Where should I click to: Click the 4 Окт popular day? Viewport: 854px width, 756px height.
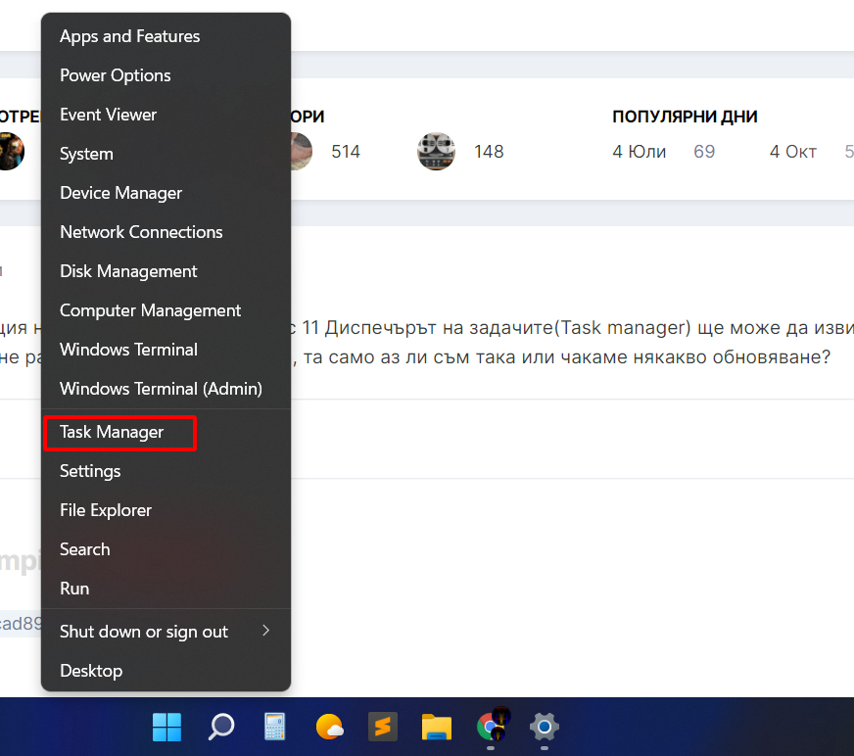(792, 152)
